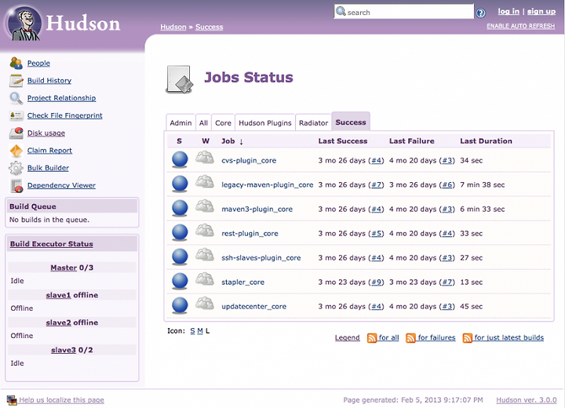565x408 pixels.
Task: Click the localize page flag icon
Action: (x=12, y=400)
